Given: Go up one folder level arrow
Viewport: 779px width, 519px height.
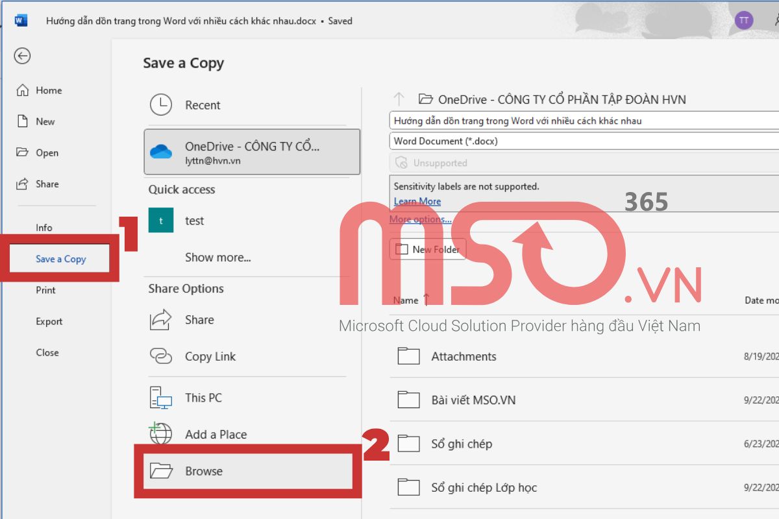Looking at the screenshot, I should tap(399, 99).
